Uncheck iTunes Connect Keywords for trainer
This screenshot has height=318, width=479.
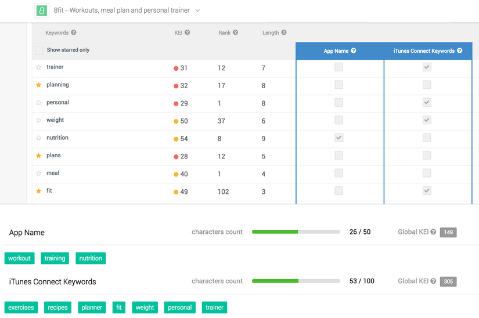[x=427, y=67]
